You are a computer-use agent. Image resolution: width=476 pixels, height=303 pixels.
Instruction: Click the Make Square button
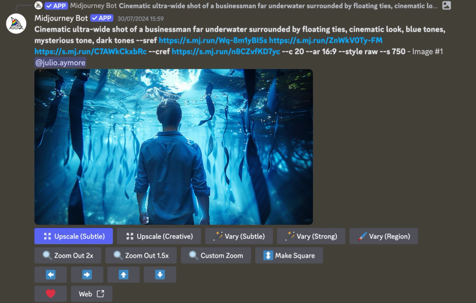pyautogui.click(x=289, y=255)
